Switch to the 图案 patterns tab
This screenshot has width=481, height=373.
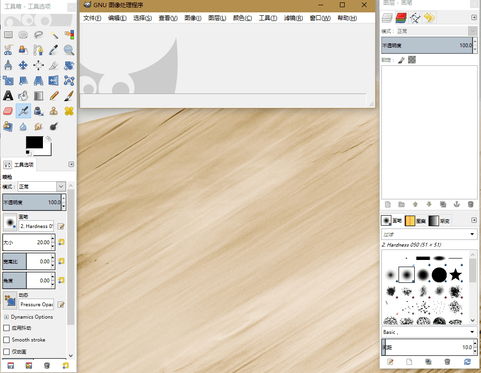(416, 221)
